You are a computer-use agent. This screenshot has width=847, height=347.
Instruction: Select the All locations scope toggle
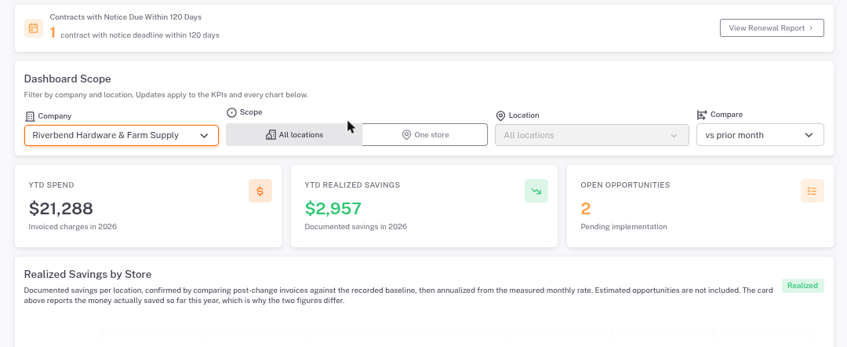click(294, 134)
